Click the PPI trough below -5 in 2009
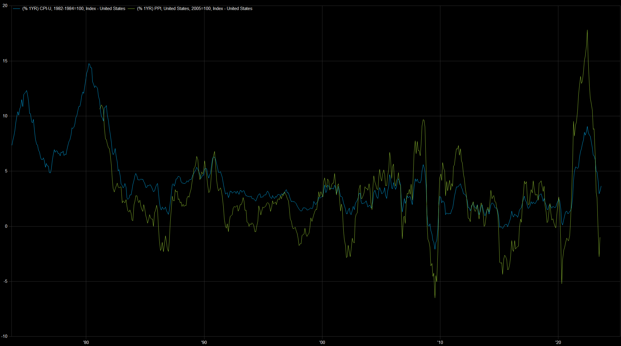The width and height of the screenshot is (621, 346). click(435, 297)
